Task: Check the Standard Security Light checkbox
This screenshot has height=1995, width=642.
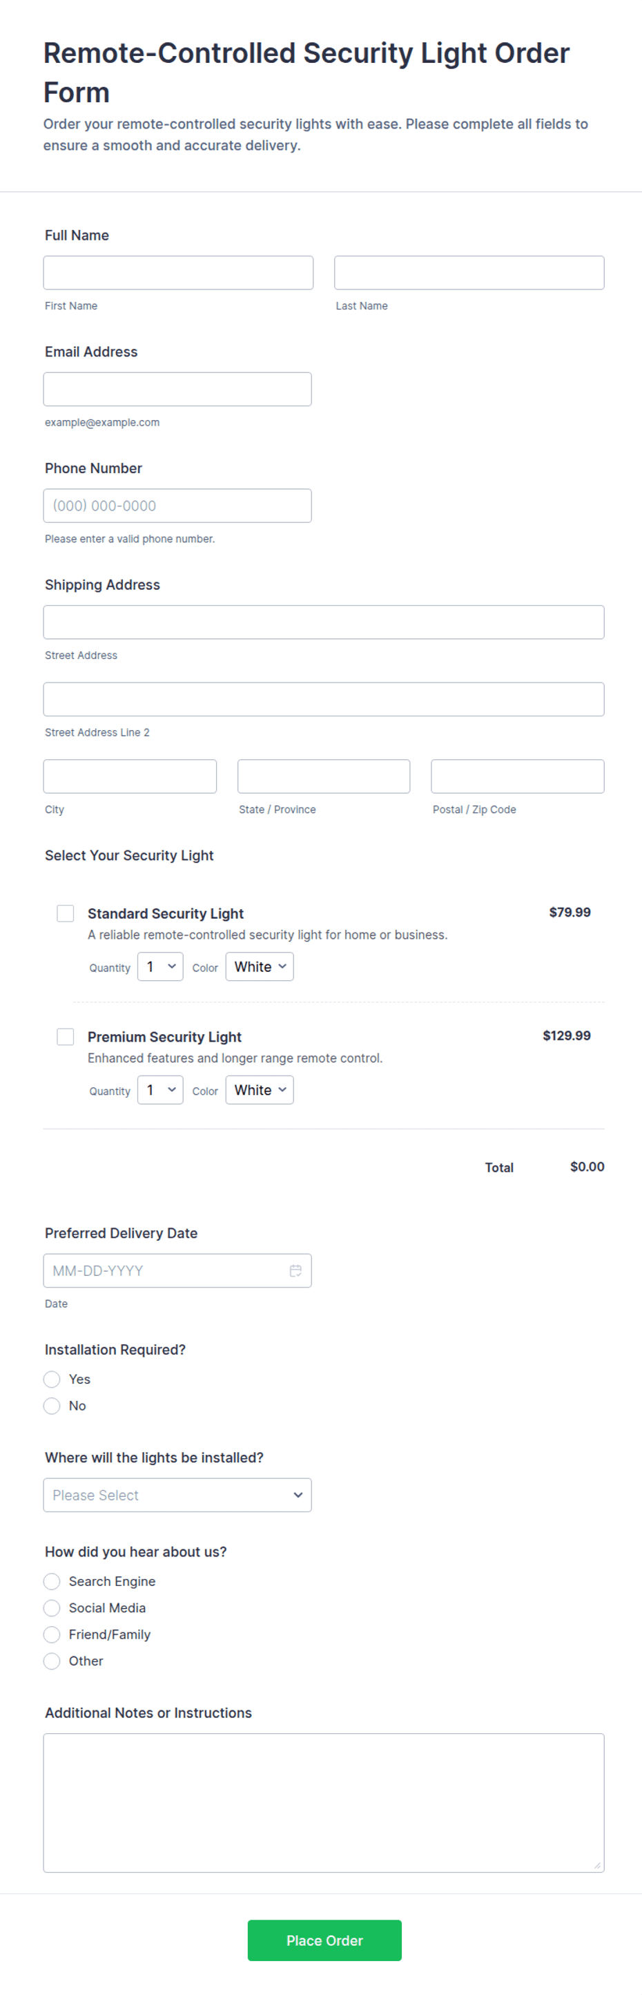Action: pyautogui.click(x=66, y=913)
